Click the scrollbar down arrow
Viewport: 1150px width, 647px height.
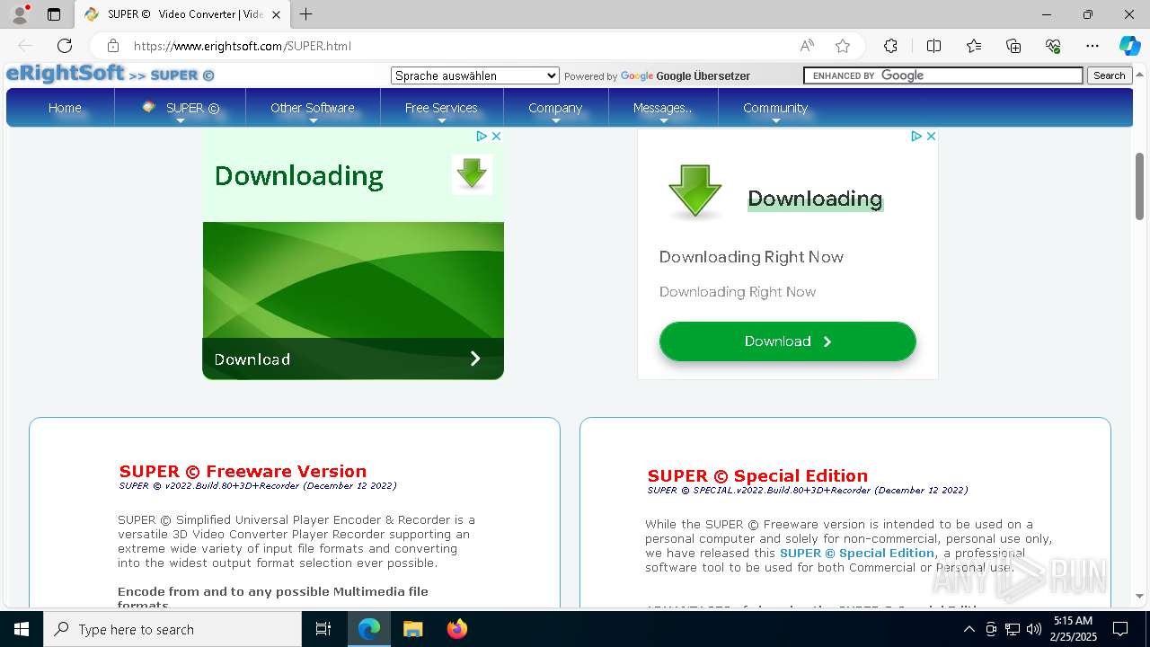pos(1139,596)
